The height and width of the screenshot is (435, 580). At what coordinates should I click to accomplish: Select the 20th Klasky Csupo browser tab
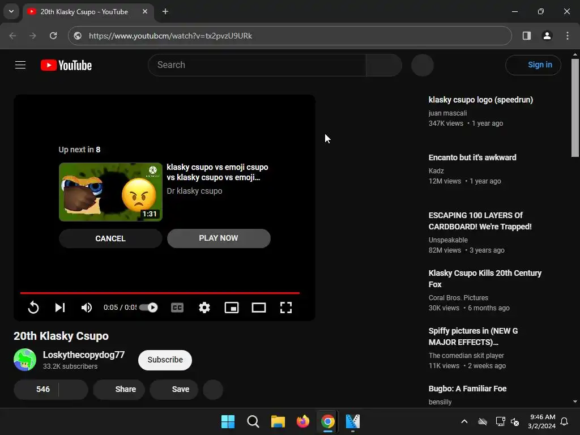pyautogui.click(x=88, y=12)
